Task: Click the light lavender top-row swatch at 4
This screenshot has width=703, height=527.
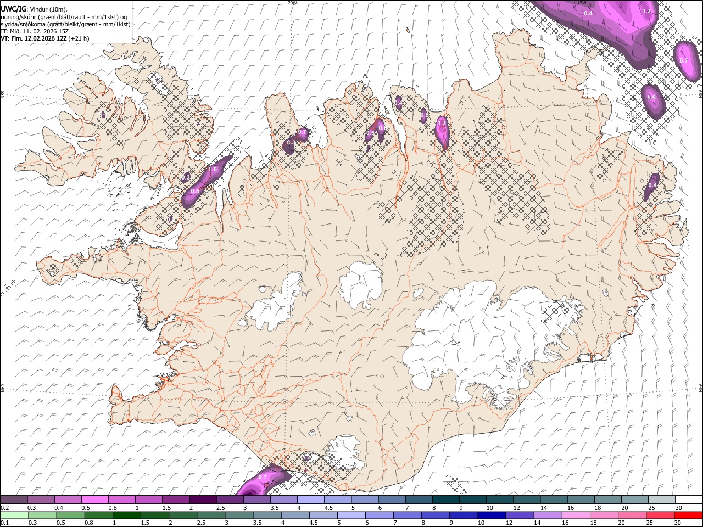Action: (311, 500)
